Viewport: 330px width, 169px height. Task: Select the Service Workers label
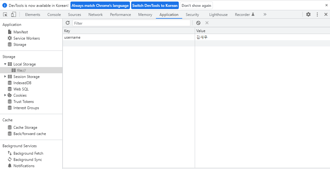tap(27, 38)
